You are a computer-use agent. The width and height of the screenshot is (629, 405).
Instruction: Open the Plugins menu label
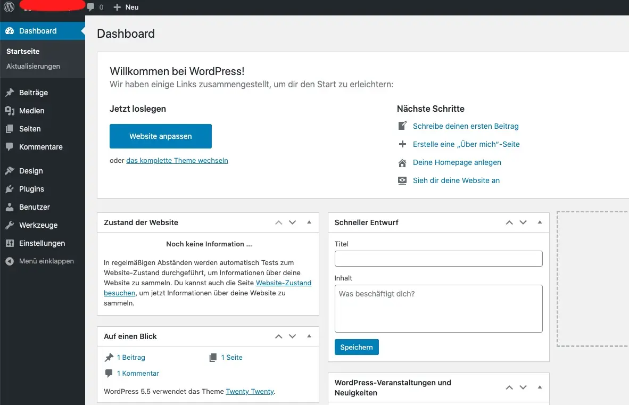click(x=32, y=189)
